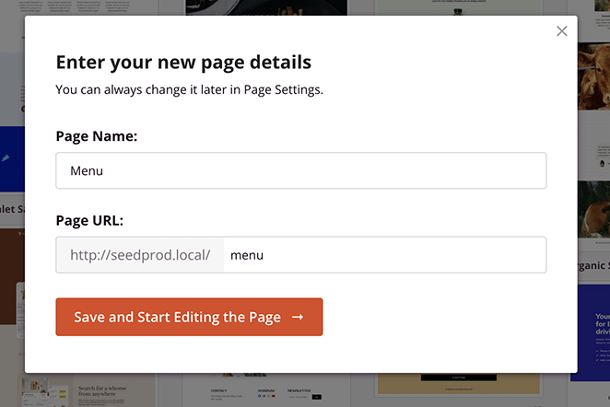Click Save and Start Editing the Page
Viewport: 610px width, 407px height.
click(x=189, y=317)
